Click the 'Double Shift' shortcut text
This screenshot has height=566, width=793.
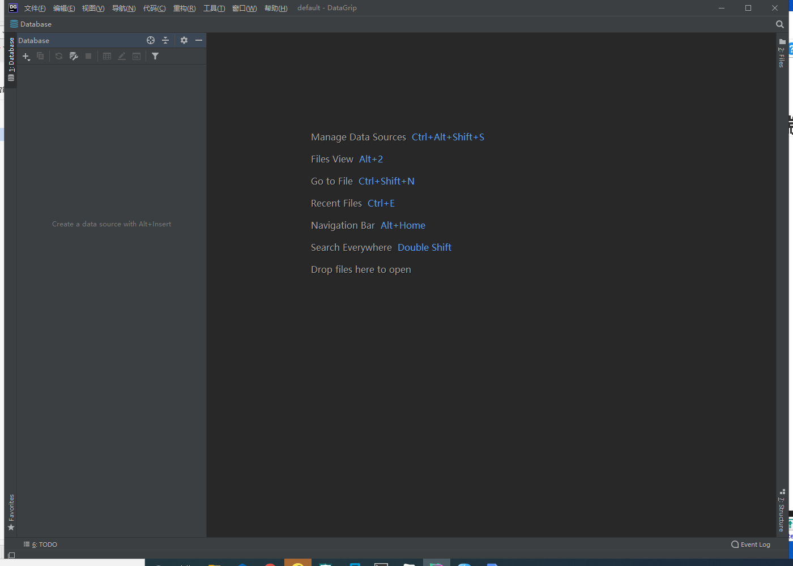click(425, 247)
